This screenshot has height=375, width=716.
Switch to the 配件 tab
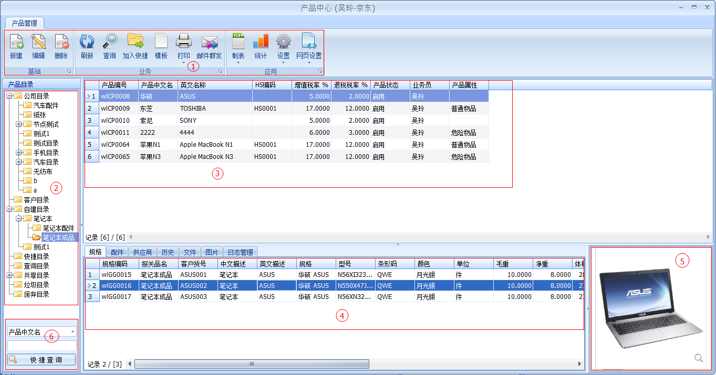click(x=118, y=252)
